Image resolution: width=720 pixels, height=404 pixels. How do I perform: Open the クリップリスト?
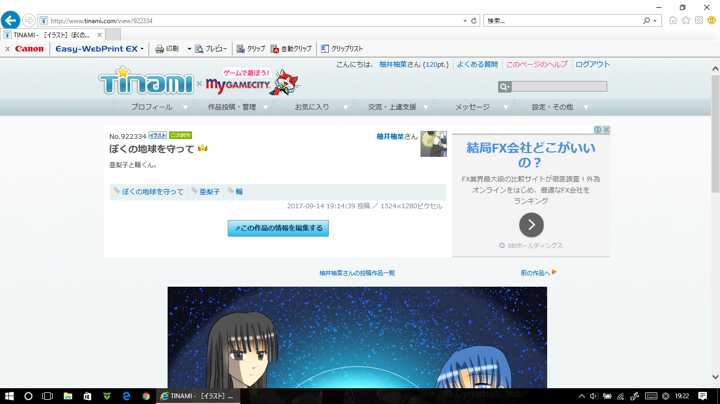342,49
